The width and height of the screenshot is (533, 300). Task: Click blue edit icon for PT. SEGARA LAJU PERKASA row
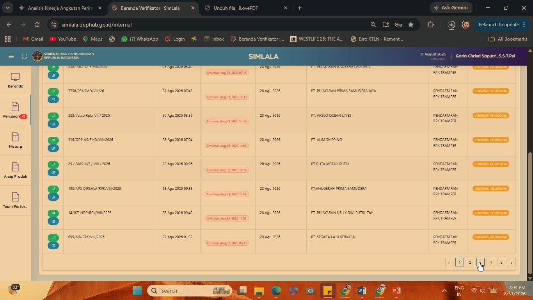coord(53,245)
